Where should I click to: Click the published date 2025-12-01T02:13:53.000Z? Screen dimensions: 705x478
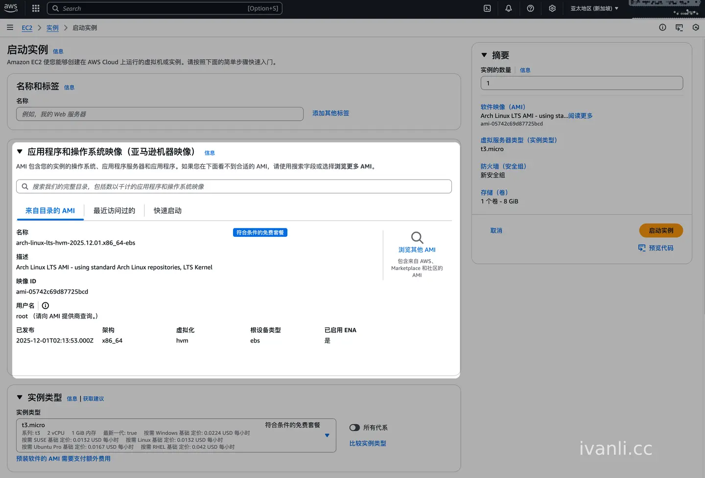[55, 341]
